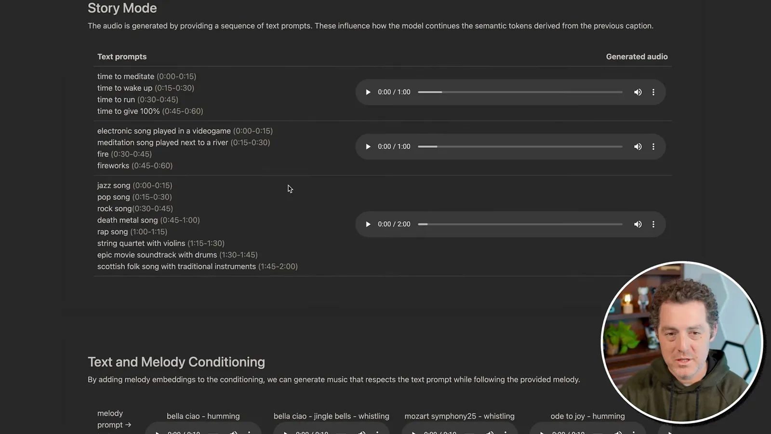Click the presenter webcam video circle
This screenshot has width=771, height=434.
682,342
